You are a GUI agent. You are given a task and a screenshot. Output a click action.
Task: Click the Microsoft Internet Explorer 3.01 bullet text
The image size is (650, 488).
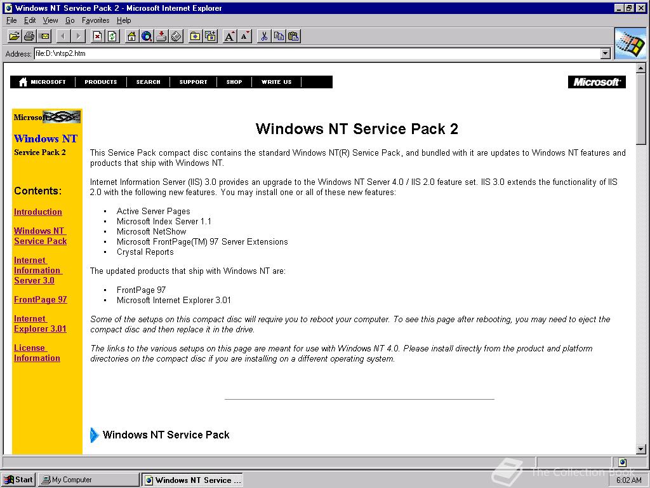174,301
